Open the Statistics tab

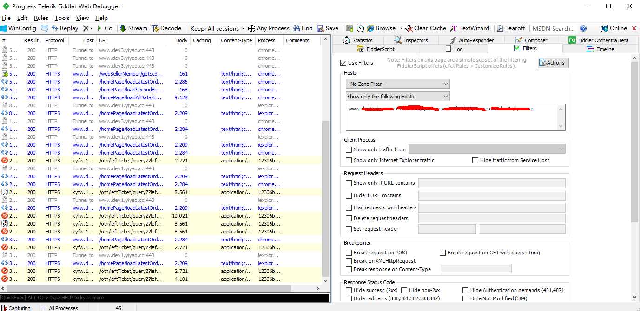tap(358, 40)
